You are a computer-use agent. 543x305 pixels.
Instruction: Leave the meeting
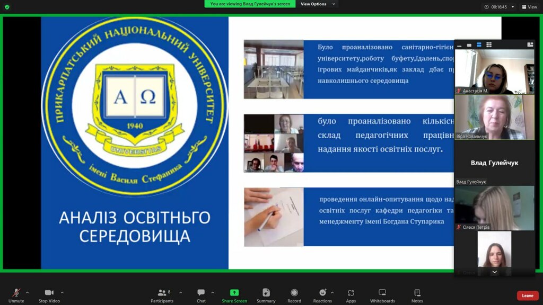(x=527, y=295)
